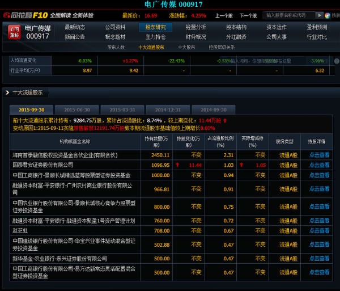This screenshot has width=340, height=291.
Task: Open the i问董秘 red icon
Action: 15,32
